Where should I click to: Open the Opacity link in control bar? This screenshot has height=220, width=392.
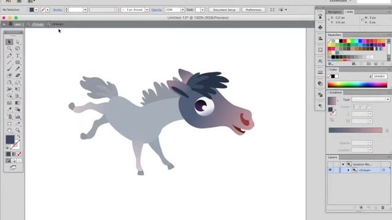[x=157, y=10]
